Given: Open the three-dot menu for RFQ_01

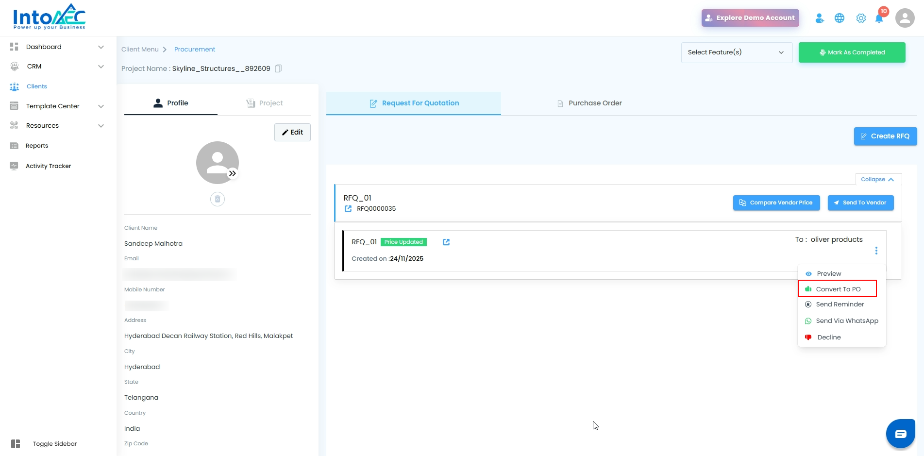Looking at the screenshot, I should point(876,251).
